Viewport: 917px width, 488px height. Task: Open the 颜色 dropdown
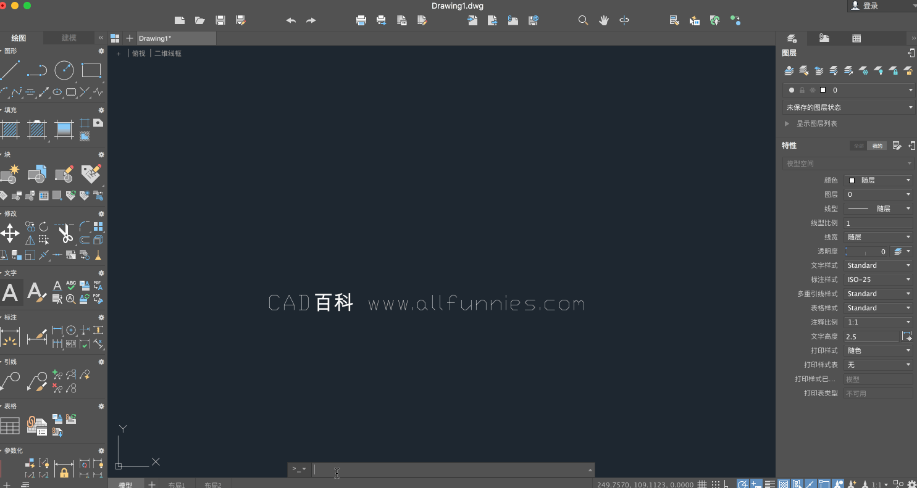(x=878, y=180)
